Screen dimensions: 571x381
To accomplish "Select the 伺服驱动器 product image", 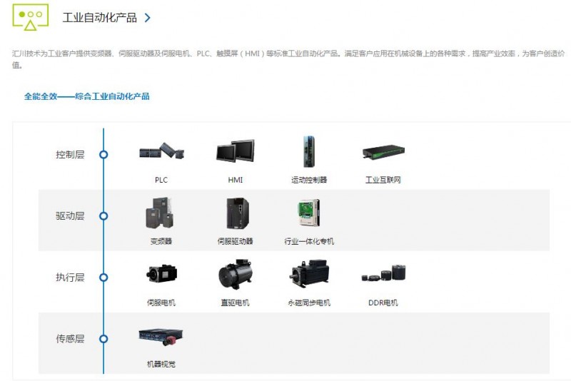I will click(238, 213).
